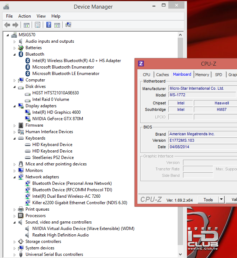Click the NVIDIA GeForce GTX 870M icon
Viewport: 237px width, 258px height.
[28, 119]
